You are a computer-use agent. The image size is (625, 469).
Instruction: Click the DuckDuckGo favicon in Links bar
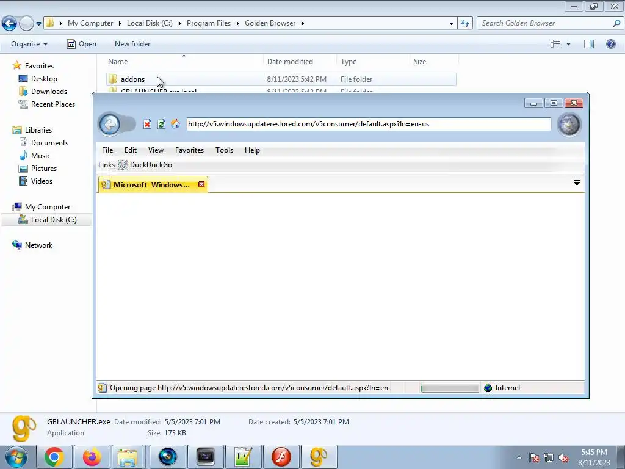coord(123,165)
